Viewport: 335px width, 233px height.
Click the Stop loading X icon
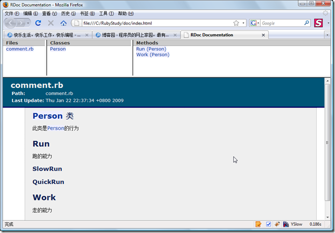51,23
